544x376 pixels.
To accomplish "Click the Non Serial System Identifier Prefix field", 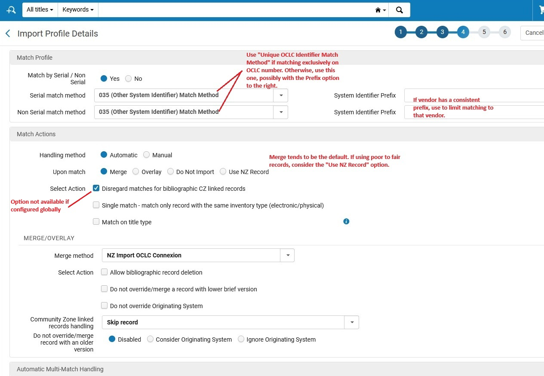I will (x=474, y=112).
